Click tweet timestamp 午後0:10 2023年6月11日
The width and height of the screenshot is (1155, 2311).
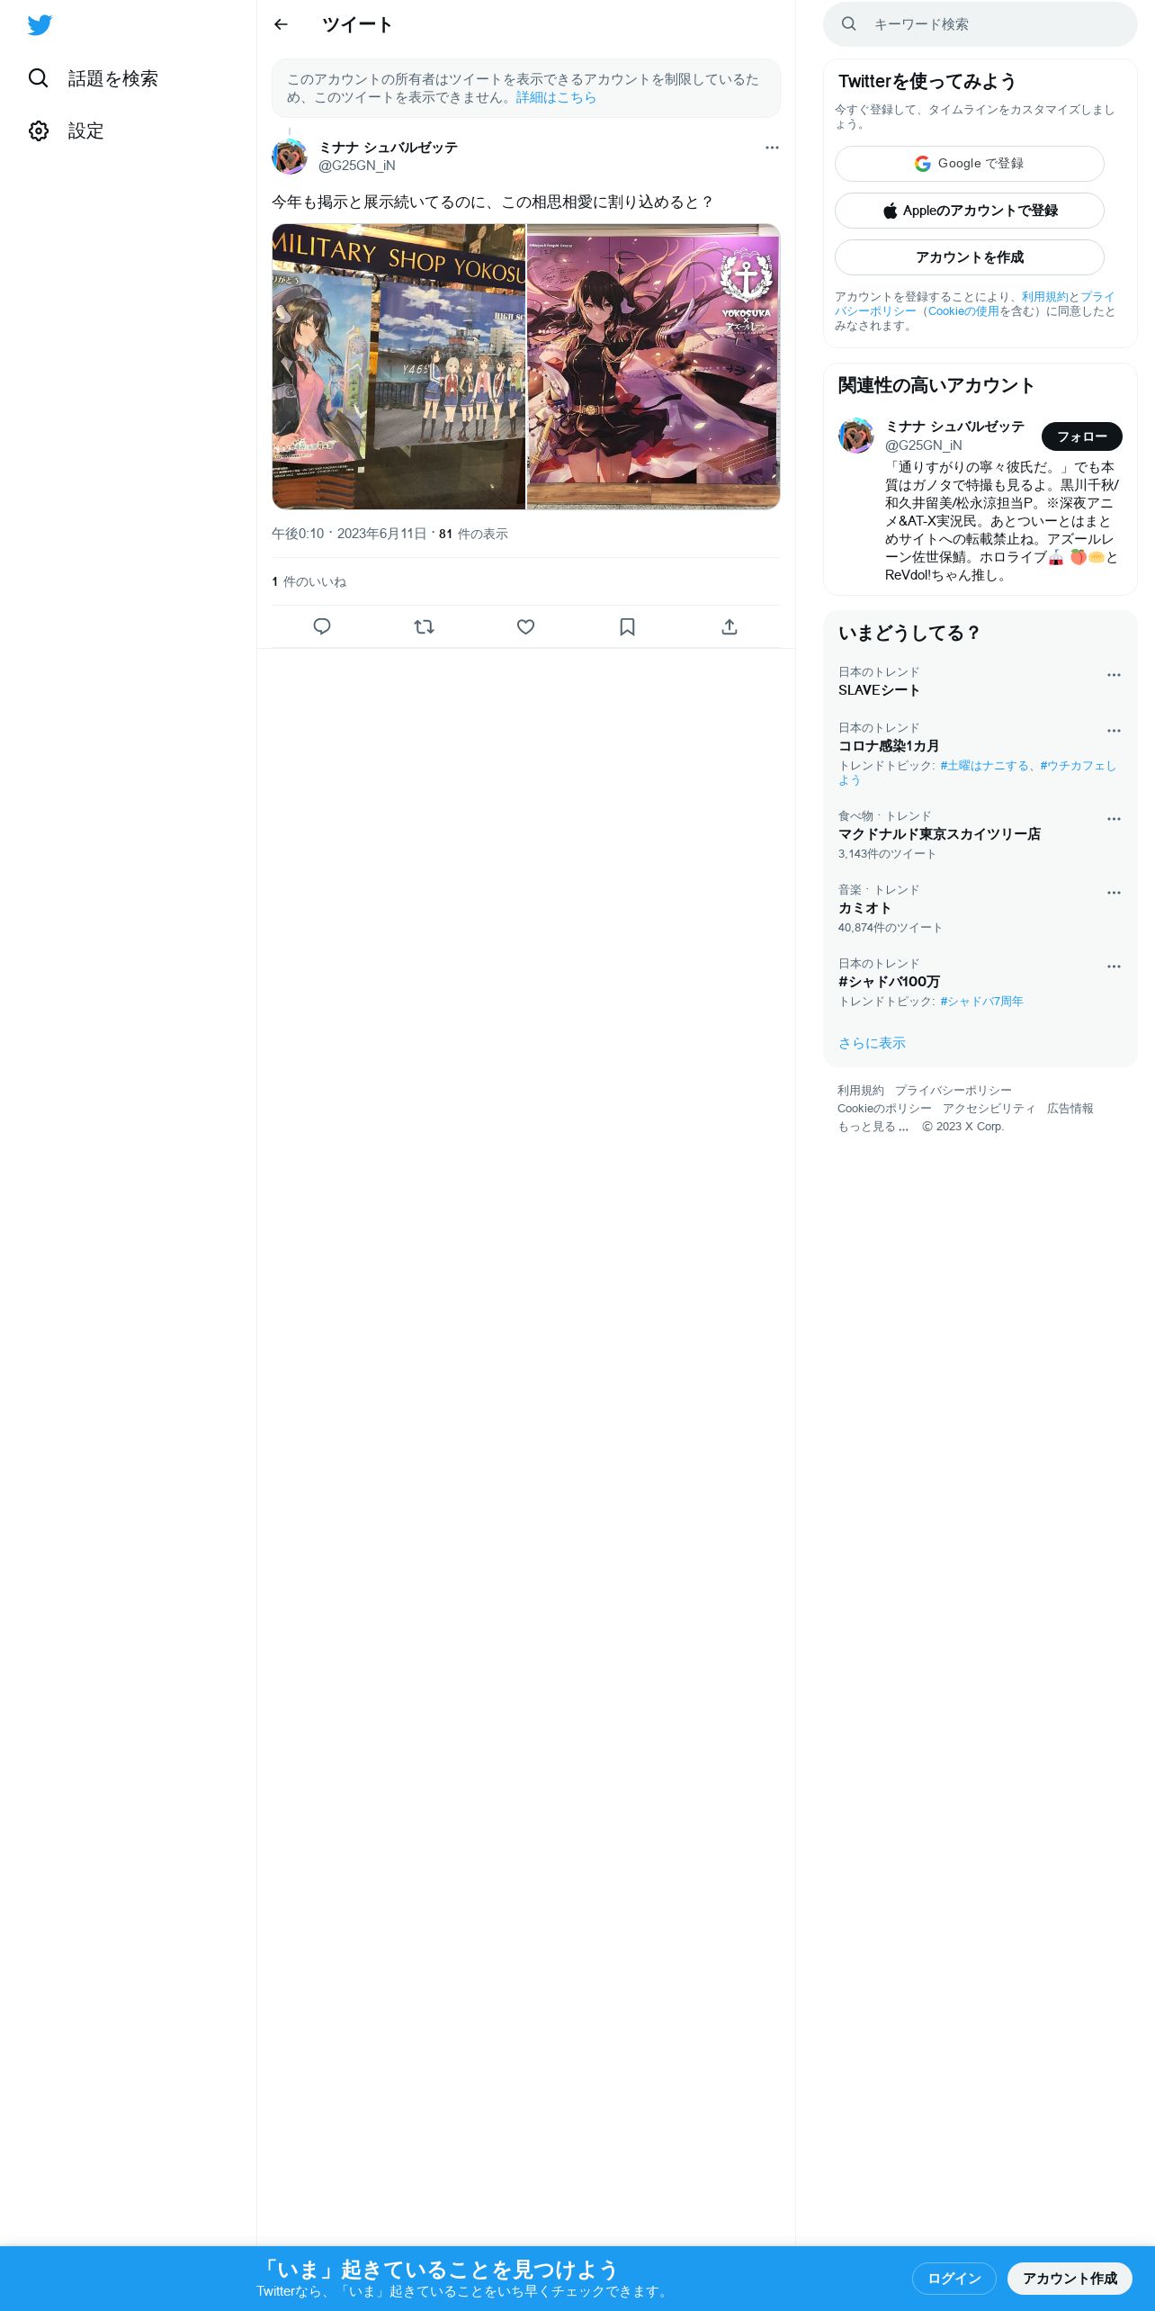coord(349,534)
